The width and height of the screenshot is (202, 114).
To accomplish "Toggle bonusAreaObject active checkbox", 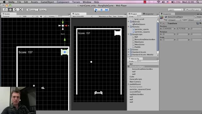I will tap(166, 17).
